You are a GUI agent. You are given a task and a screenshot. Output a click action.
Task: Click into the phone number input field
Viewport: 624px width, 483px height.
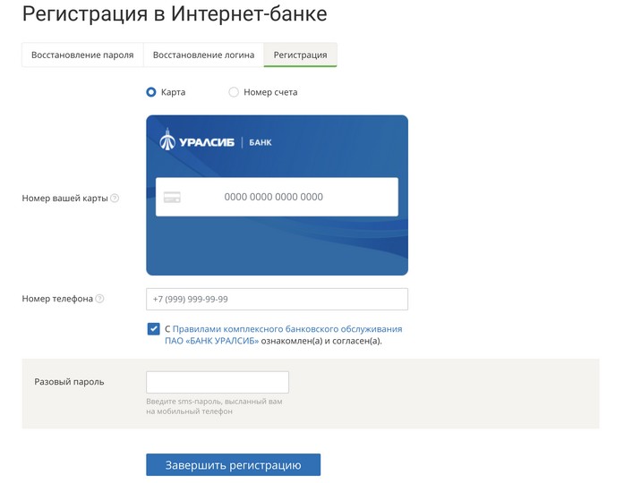277,299
